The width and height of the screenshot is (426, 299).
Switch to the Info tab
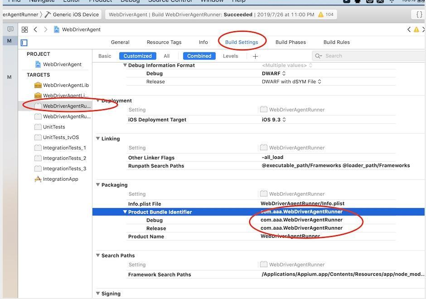tap(203, 42)
